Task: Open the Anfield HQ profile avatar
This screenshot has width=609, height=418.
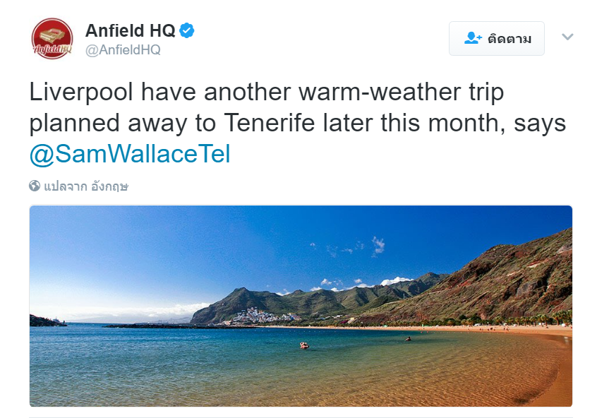Action: [x=52, y=38]
